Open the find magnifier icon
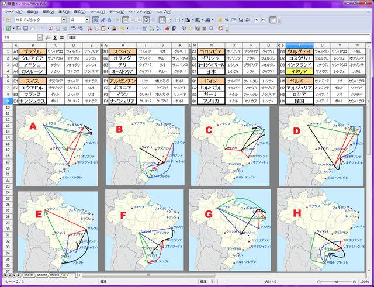This screenshot has height=287, width=374. 211,29
